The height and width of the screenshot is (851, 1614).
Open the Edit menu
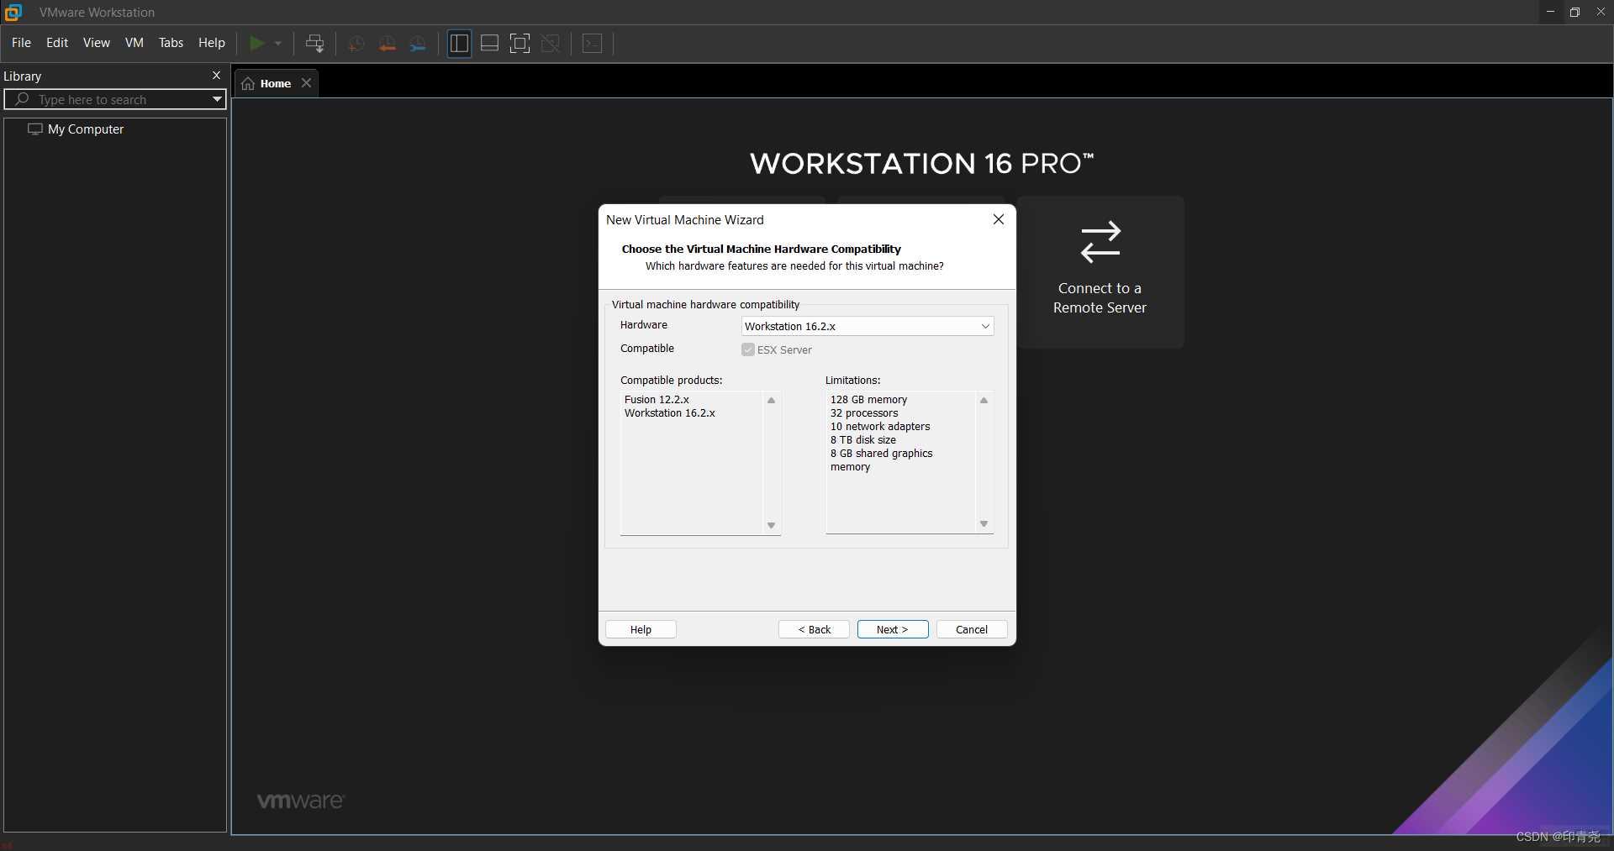(x=57, y=43)
